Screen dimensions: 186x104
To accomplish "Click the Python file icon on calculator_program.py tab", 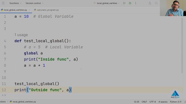I will pyautogui.click(x=35, y=10).
